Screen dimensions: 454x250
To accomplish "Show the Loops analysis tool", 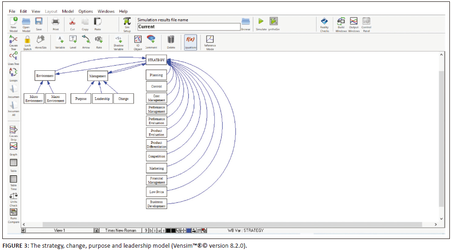I will pyautogui.click(x=13, y=74).
